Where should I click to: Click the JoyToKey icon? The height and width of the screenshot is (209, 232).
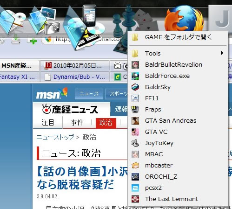135,143
